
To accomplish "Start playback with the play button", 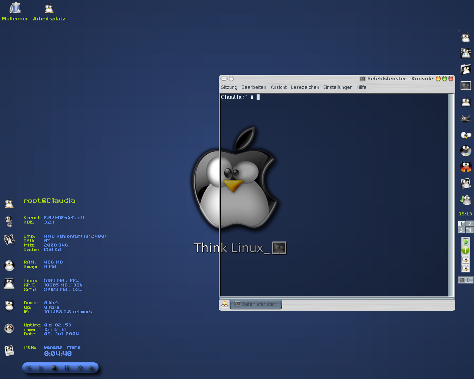I will (x=41, y=368).
